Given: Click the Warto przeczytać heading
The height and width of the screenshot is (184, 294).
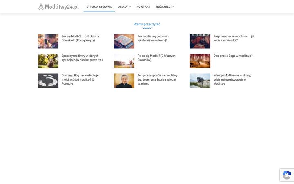Looking at the screenshot, I should click(147, 24).
